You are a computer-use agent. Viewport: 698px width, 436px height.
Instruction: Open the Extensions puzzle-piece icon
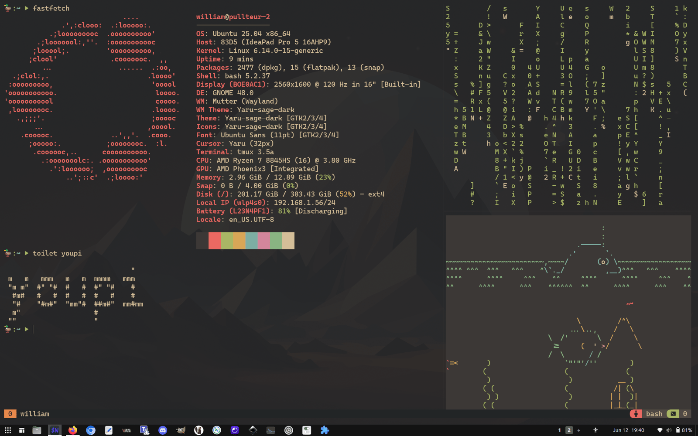324,431
